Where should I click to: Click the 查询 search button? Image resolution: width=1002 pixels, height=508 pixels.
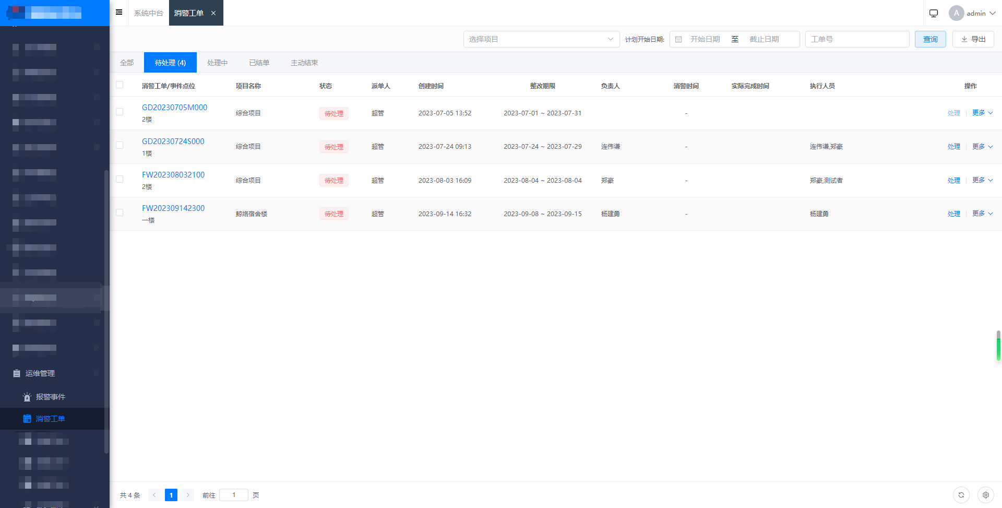coord(930,39)
